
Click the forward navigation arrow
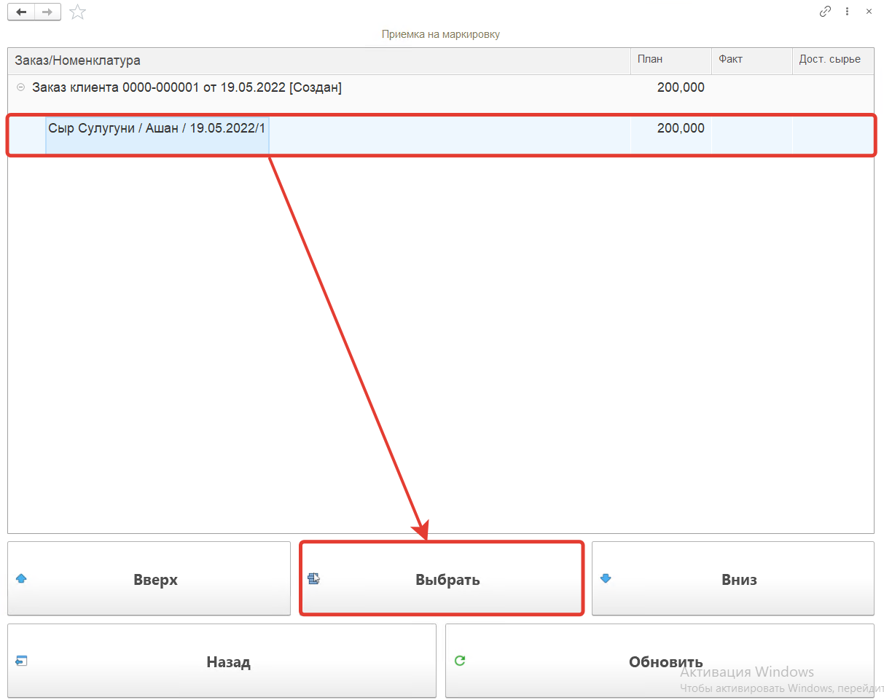[x=47, y=12]
